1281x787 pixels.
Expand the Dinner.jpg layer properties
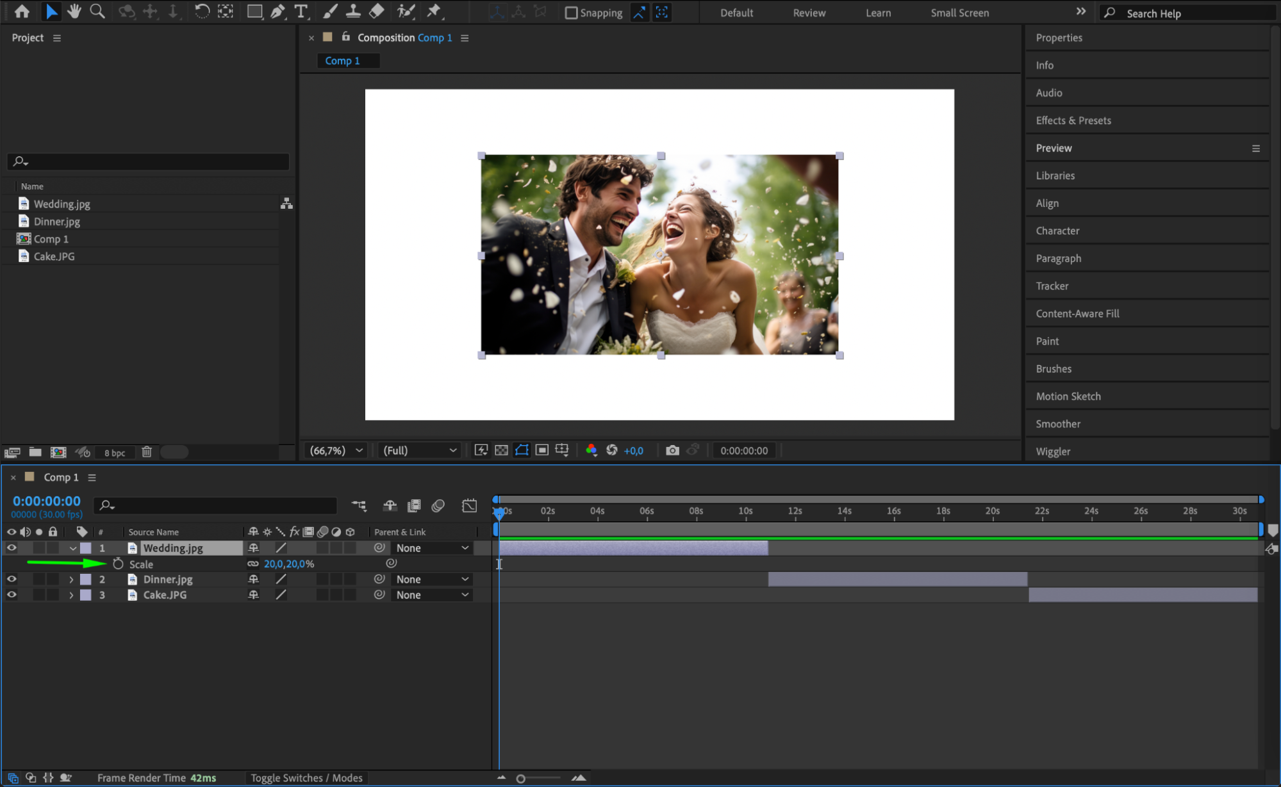(71, 580)
